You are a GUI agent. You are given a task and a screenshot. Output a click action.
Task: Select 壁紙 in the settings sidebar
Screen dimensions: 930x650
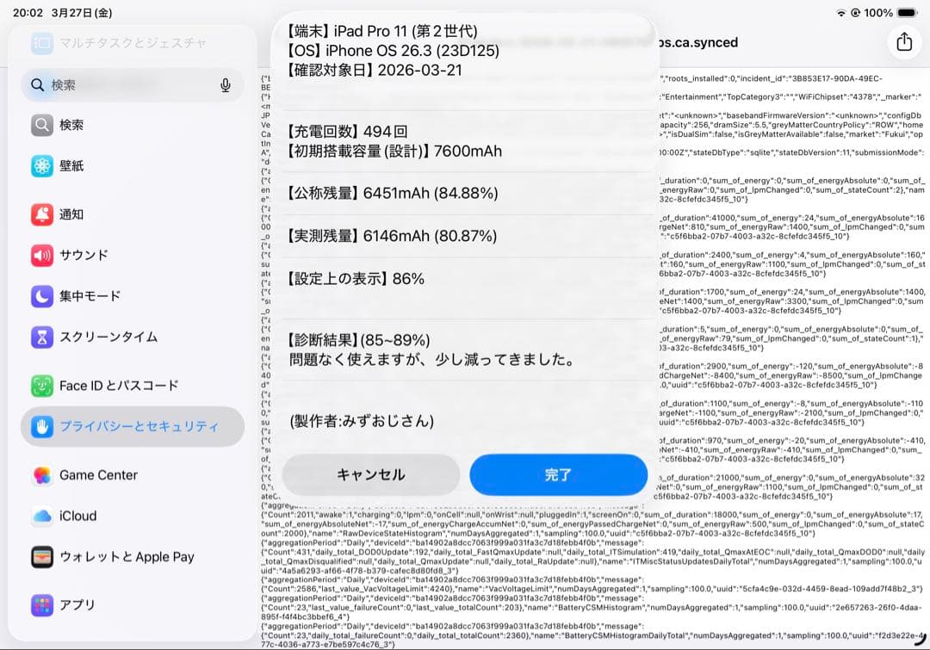coord(133,166)
